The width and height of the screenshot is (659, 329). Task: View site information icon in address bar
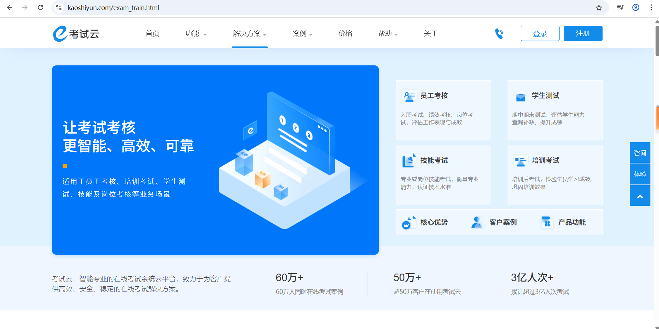tap(59, 8)
